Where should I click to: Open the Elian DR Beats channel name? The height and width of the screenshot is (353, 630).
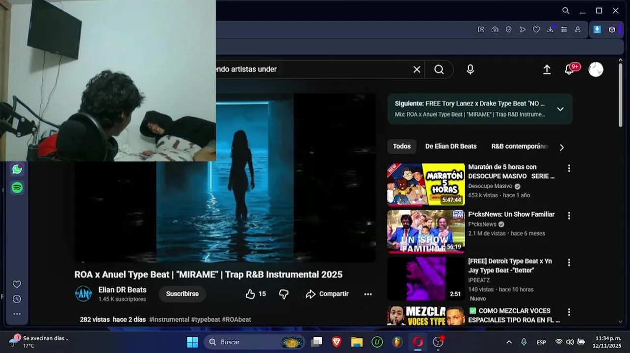coord(122,290)
